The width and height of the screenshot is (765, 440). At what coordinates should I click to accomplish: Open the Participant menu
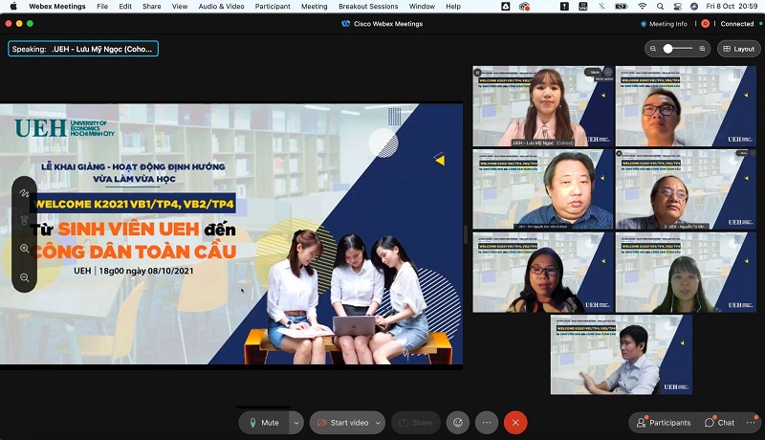pos(273,7)
